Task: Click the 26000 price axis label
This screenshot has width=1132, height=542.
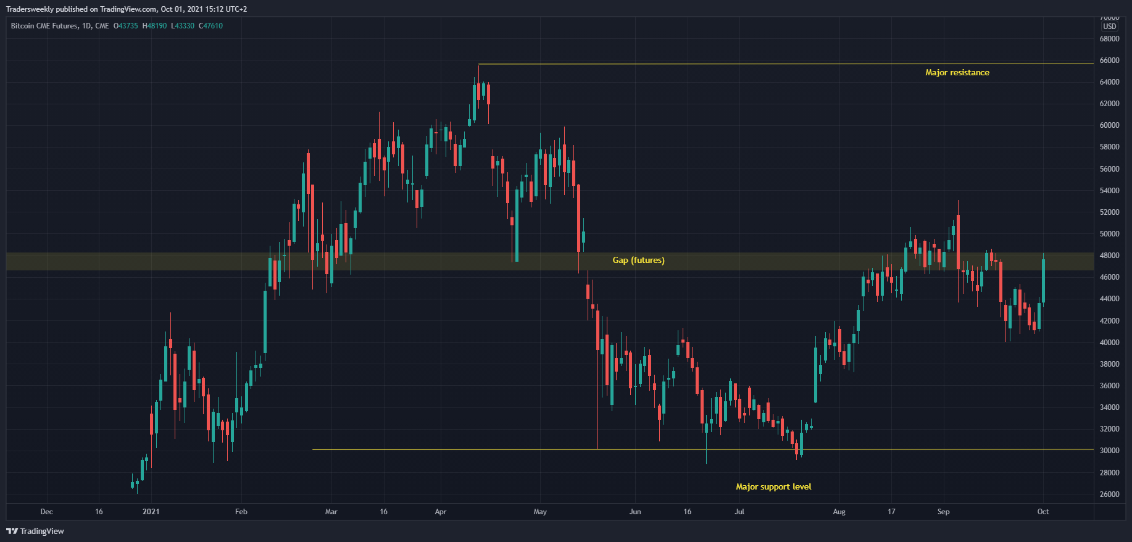Action: coord(1109,494)
